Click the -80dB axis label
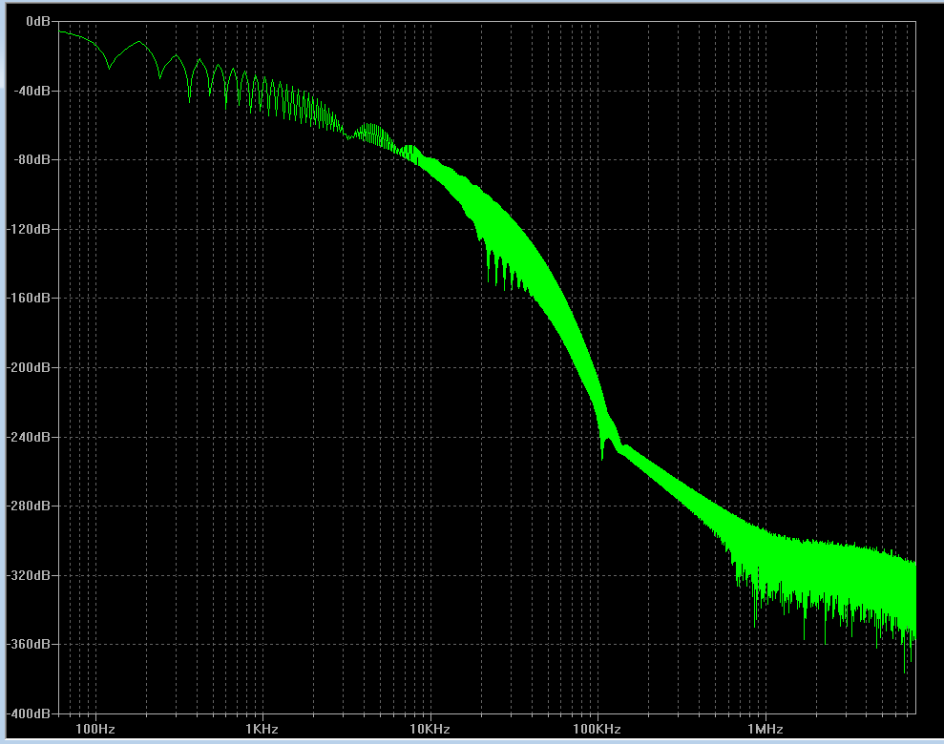 click(x=32, y=160)
